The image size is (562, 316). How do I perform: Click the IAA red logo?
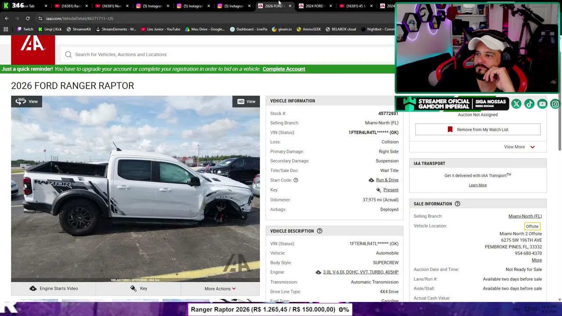pyautogui.click(x=33, y=50)
